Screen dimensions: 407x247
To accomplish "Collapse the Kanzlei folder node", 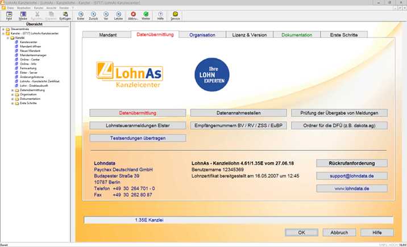I will 8,38.
